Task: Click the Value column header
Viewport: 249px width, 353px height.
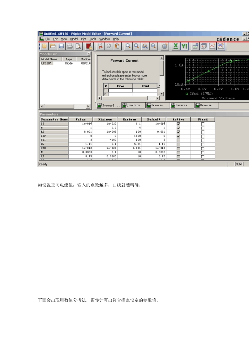Action: pos(80,120)
